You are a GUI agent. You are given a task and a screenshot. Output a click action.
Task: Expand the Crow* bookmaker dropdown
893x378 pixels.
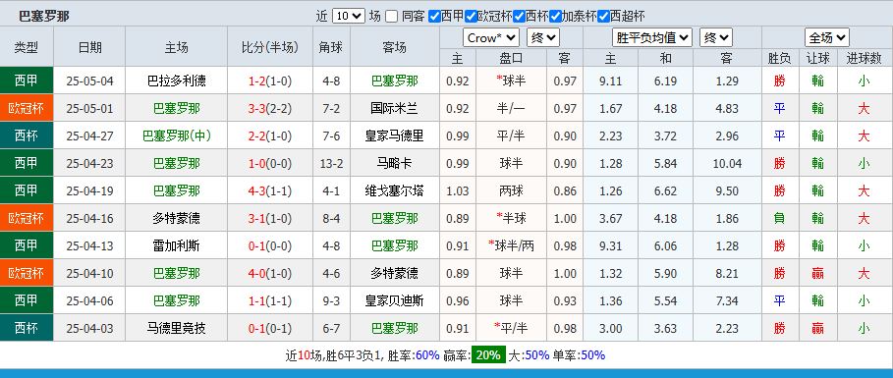click(x=491, y=38)
